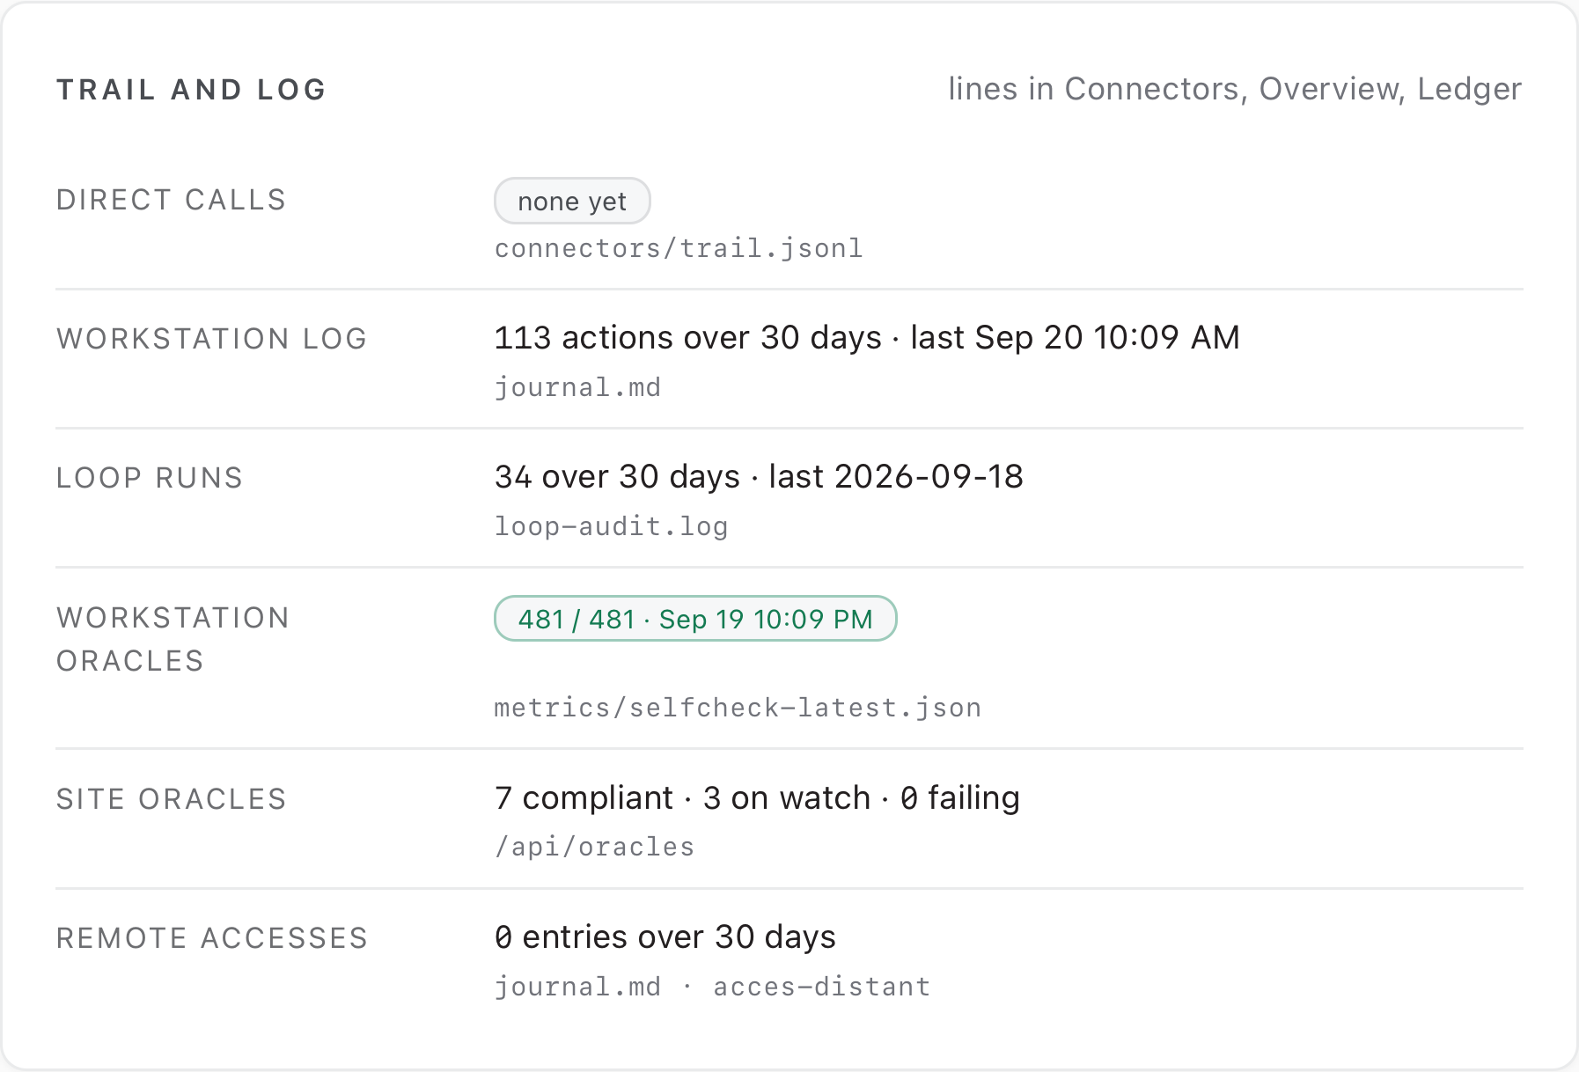Click "113 actions over 30 days" value
1579x1072 pixels.
[688, 338]
